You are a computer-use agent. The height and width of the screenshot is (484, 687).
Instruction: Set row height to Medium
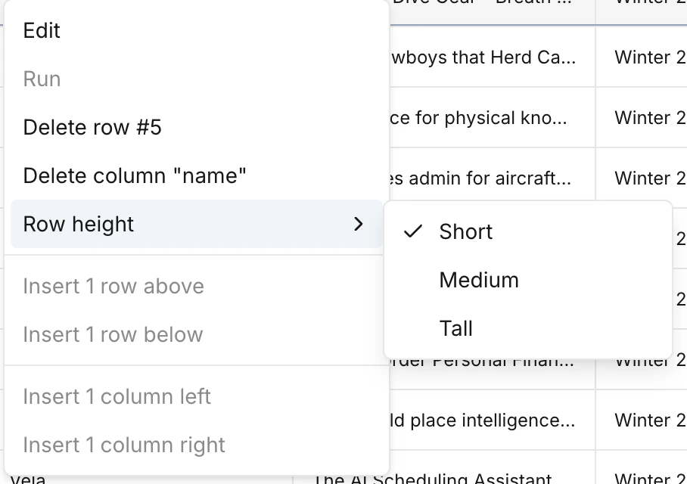coord(478,280)
